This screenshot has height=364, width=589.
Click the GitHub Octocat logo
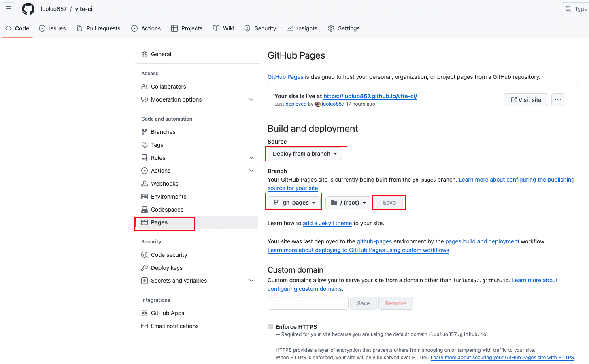pyautogui.click(x=28, y=9)
